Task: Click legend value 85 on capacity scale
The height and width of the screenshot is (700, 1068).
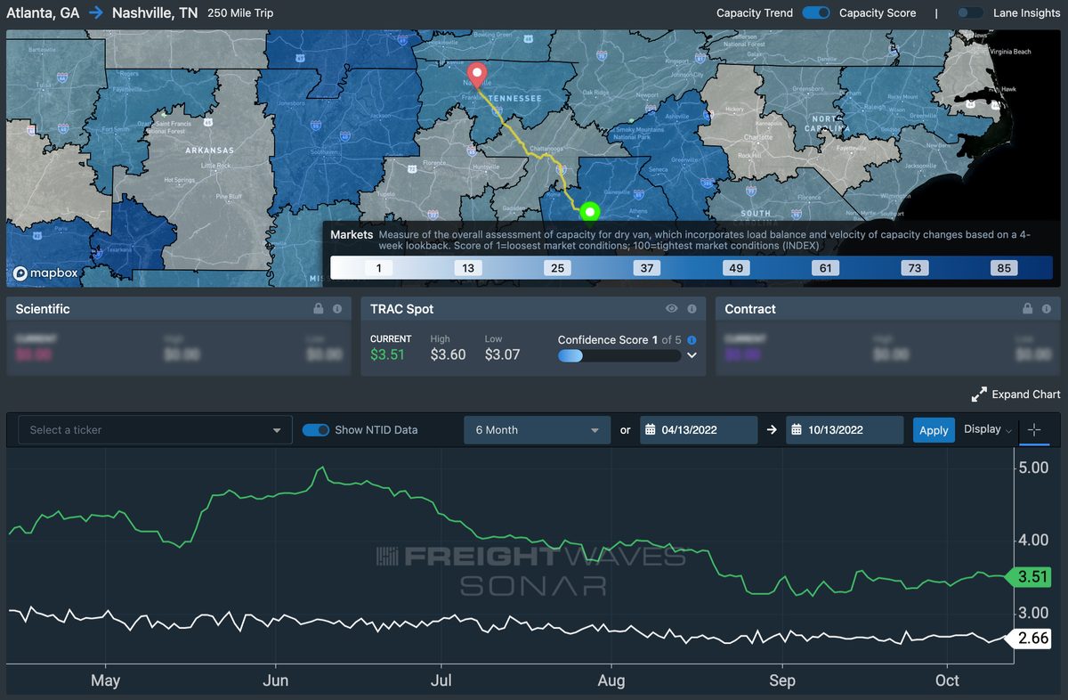Action: tap(1004, 268)
